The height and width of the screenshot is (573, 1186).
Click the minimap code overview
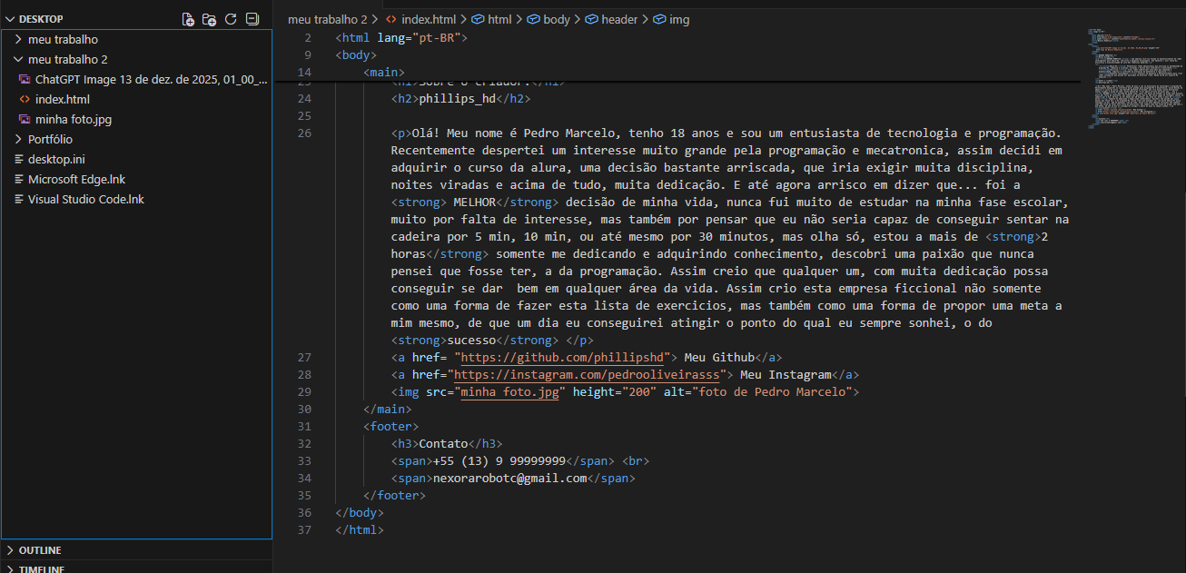(x=1133, y=82)
